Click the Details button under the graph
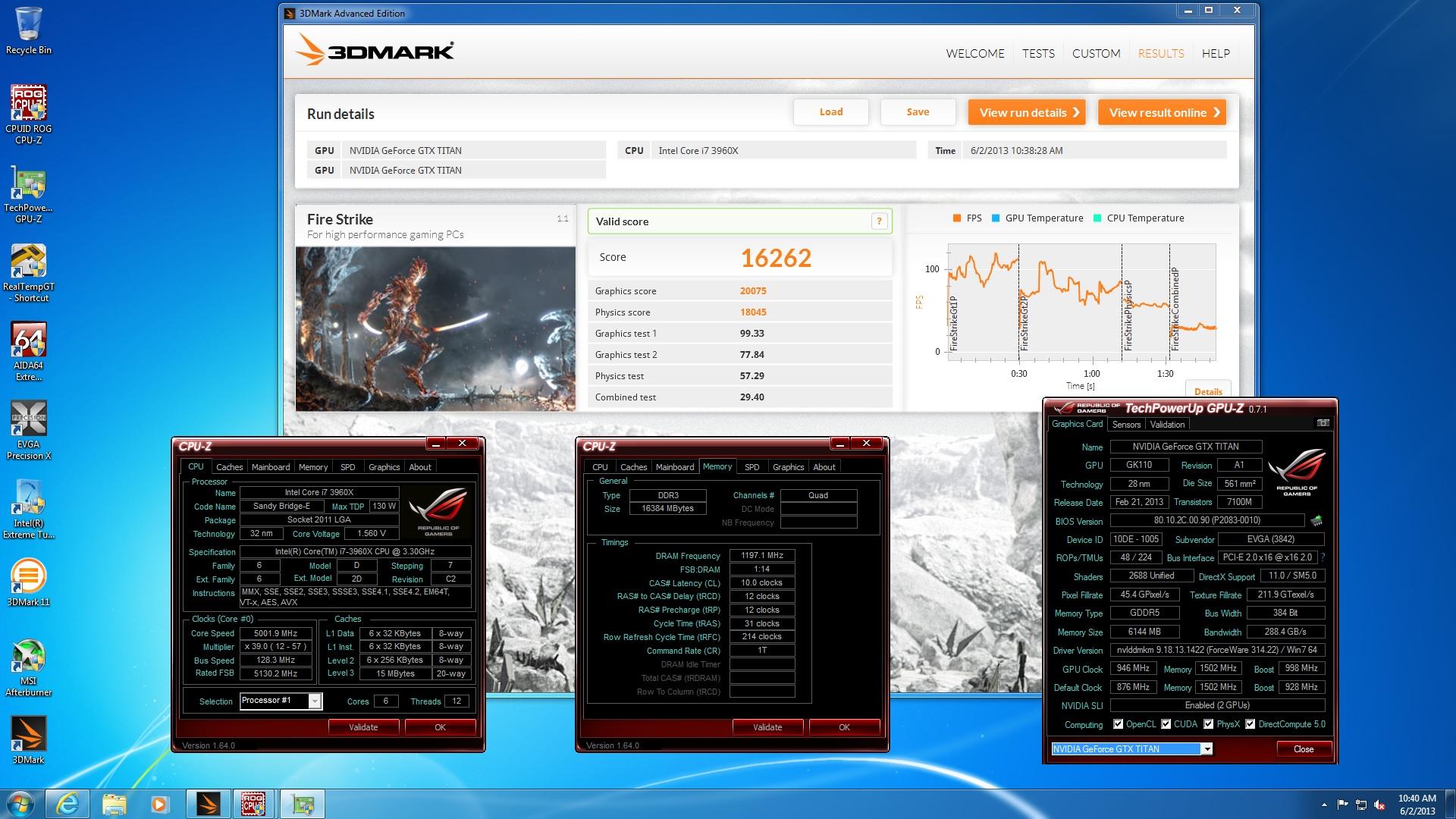1456x819 pixels. (1208, 391)
